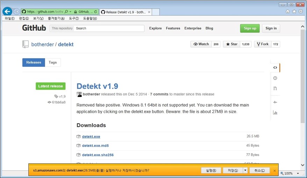Open the zoom level 100% dropdown
This screenshot has width=307, height=178.
[x=298, y=173]
